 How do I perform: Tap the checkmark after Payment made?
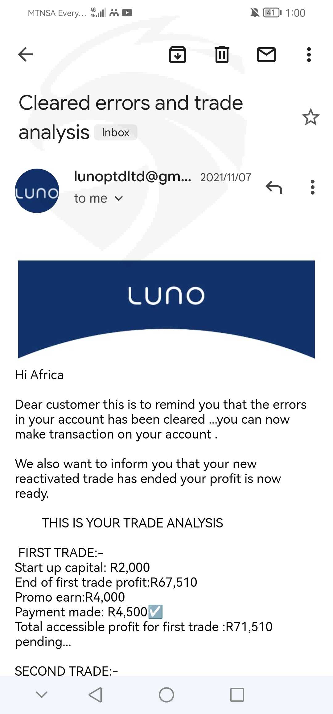(x=155, y=612)
